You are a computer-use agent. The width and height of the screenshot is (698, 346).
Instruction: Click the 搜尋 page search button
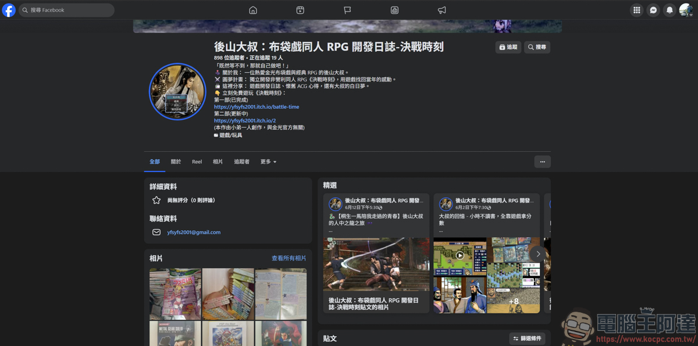(537, 47)
